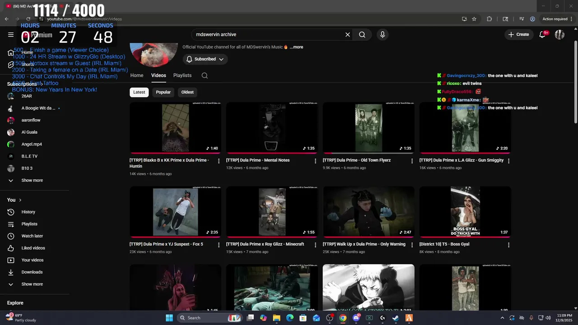Open the B10 3 subscription channel
The image size is (578, 325).
[27, 168]
